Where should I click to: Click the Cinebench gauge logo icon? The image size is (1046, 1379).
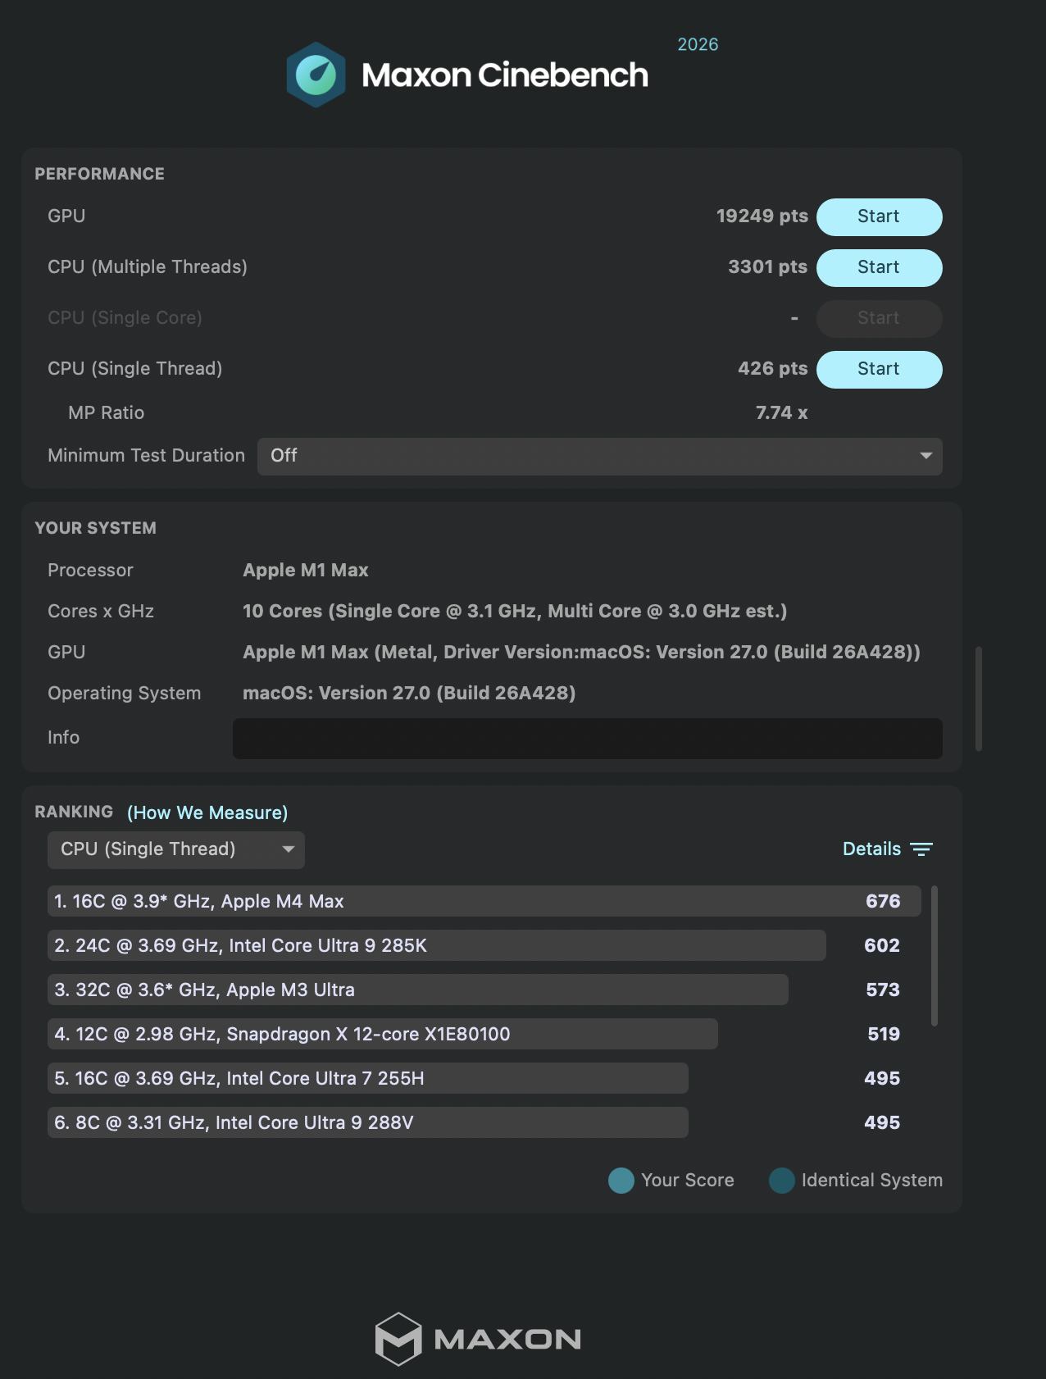316,75
